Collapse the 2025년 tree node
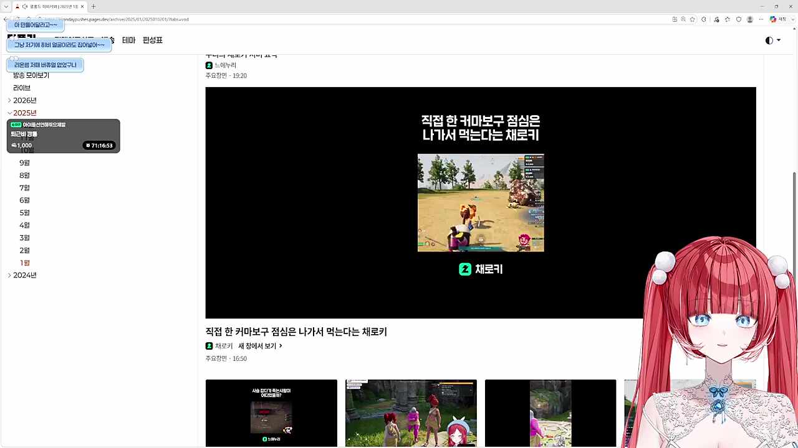This screenshot has height=448, width=798. click(x=9, y=113)
